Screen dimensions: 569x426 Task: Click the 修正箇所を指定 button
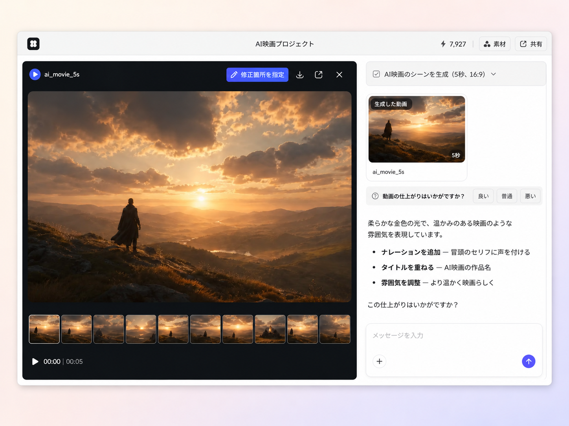coord(257,75)
